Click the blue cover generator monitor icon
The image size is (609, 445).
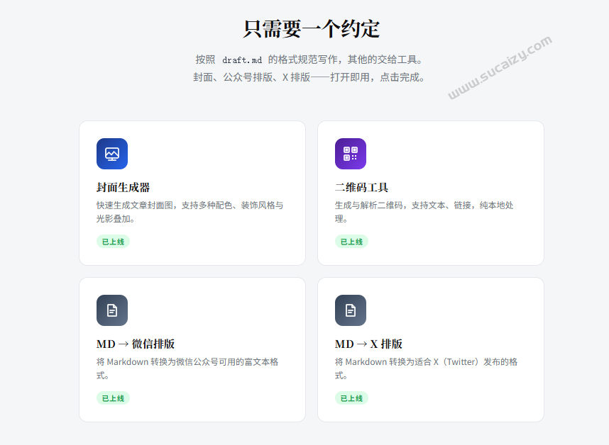(112, 154)
